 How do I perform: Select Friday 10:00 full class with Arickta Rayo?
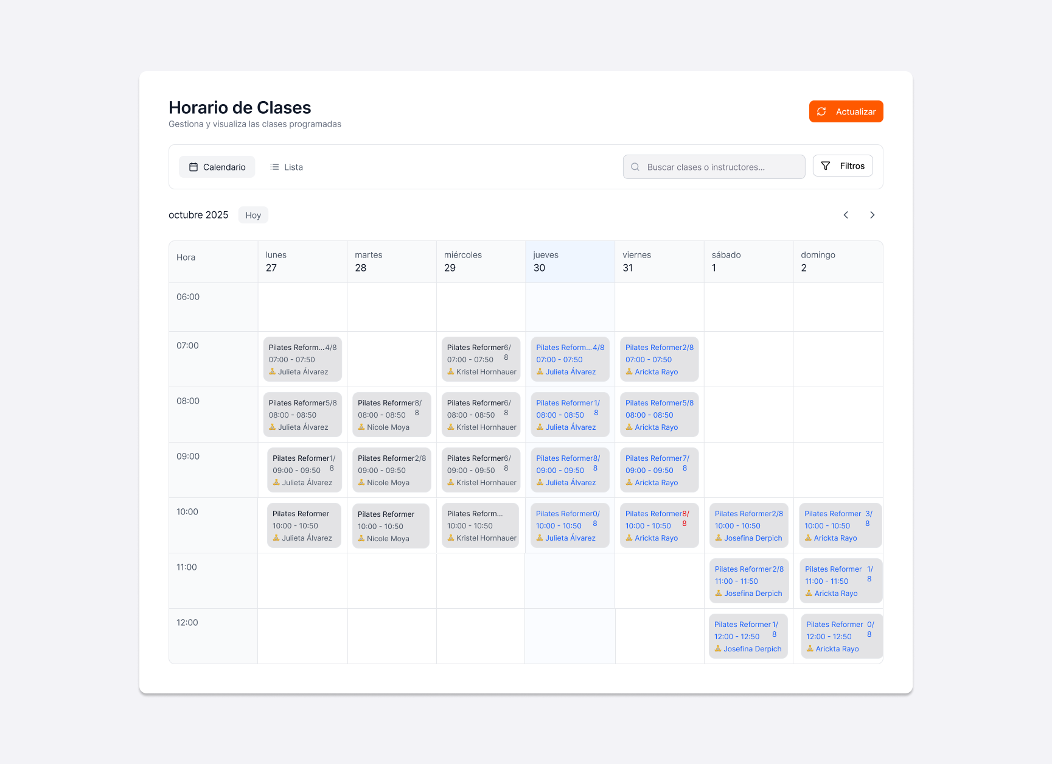pyautogui.click(x=659, y=525)
